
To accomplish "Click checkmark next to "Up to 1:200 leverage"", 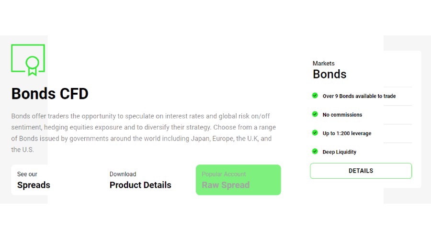I will pyautogui.click(x=315, y=133).
